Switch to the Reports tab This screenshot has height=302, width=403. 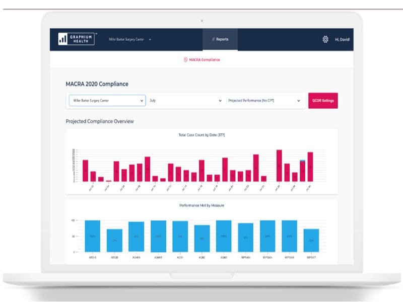pyautogui.click(x=220, y=39)
